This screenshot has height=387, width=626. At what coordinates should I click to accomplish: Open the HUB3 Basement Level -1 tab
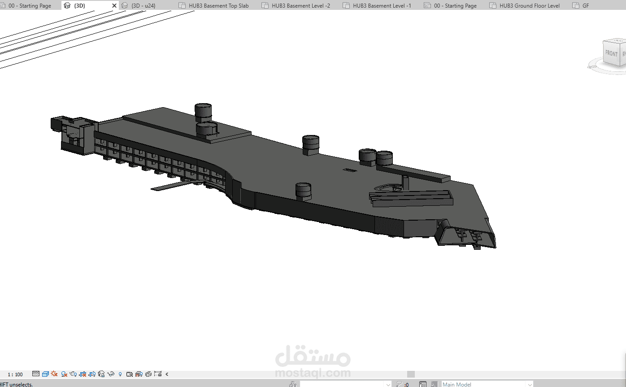377,6
